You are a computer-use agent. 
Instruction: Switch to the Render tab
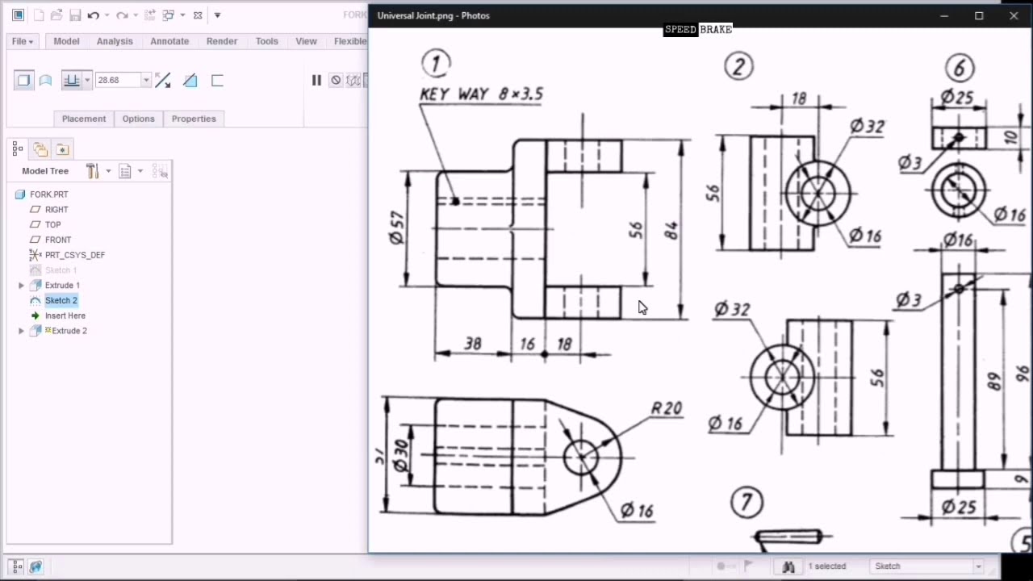[x=222, y=41]
